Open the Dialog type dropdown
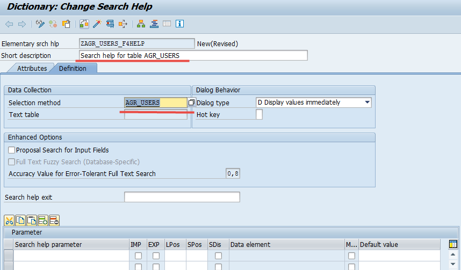461x270 pixels. [367, 102]
